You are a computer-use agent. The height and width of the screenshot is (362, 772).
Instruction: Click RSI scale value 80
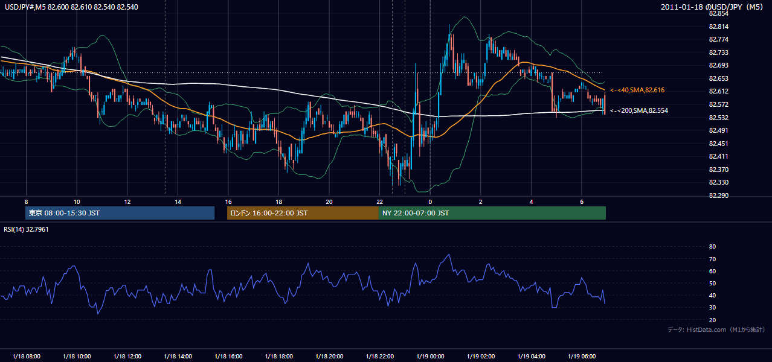[x=712, y=247]
